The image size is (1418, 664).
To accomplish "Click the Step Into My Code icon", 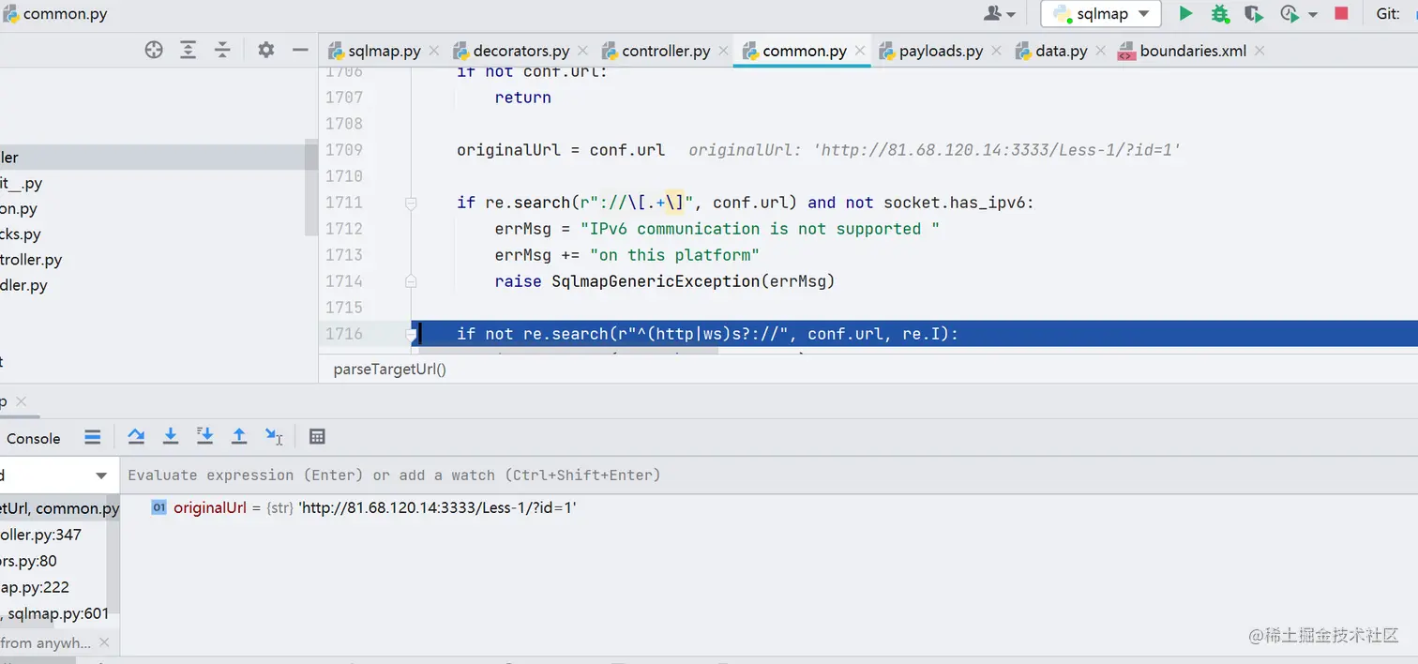I will click(205, 436).
